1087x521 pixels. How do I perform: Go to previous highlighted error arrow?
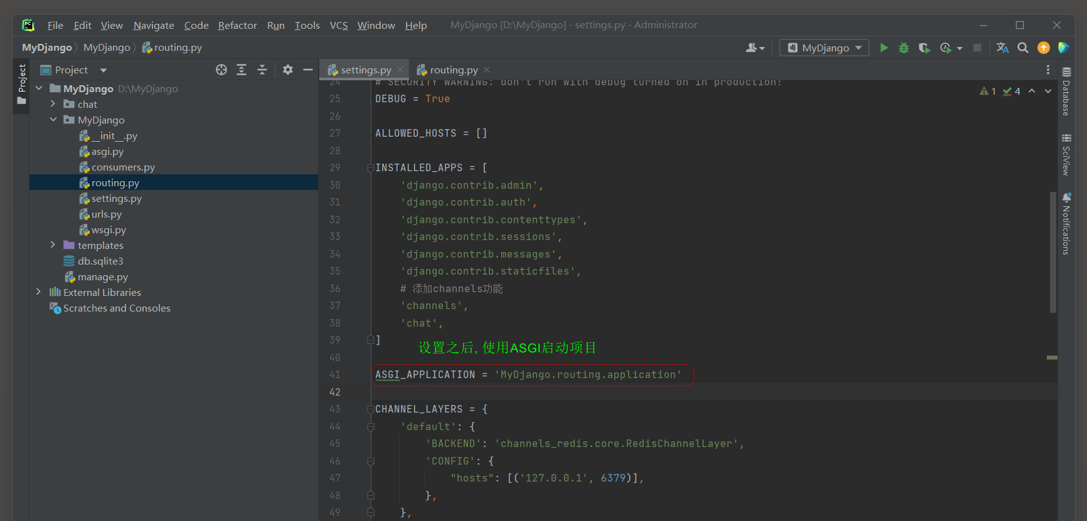pos(1032,92)
